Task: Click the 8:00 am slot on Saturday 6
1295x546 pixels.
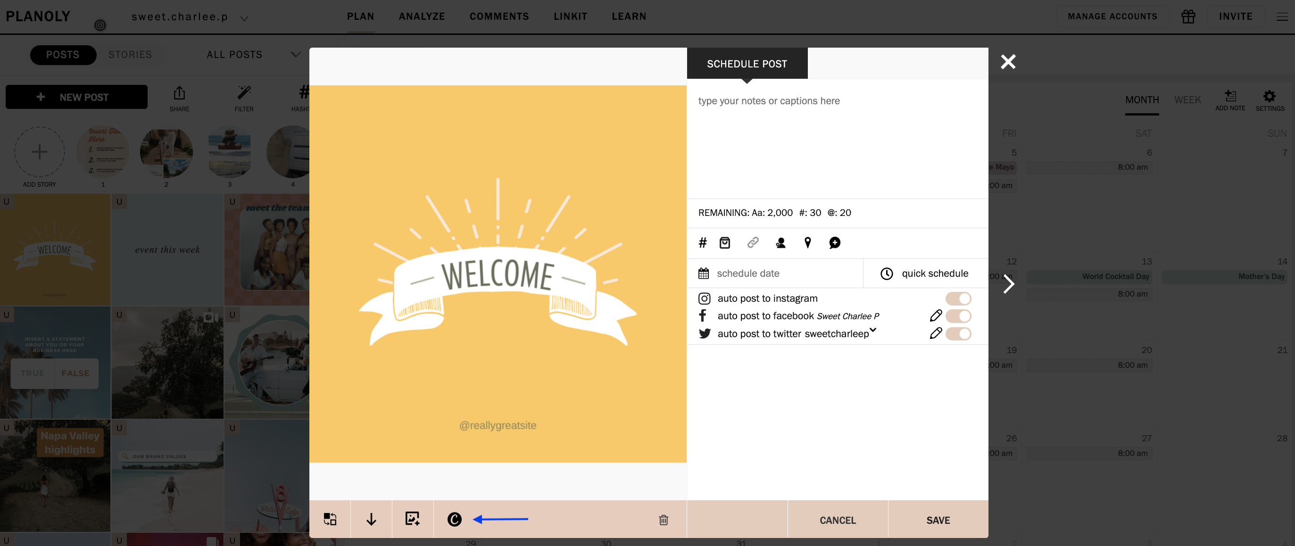Action: click(x=1088, y=167)
